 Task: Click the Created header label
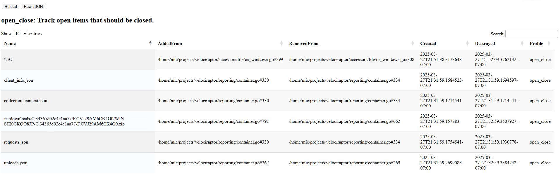[x=428, y=43]
